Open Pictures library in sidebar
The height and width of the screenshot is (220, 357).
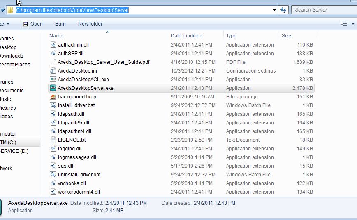[8, 108]
